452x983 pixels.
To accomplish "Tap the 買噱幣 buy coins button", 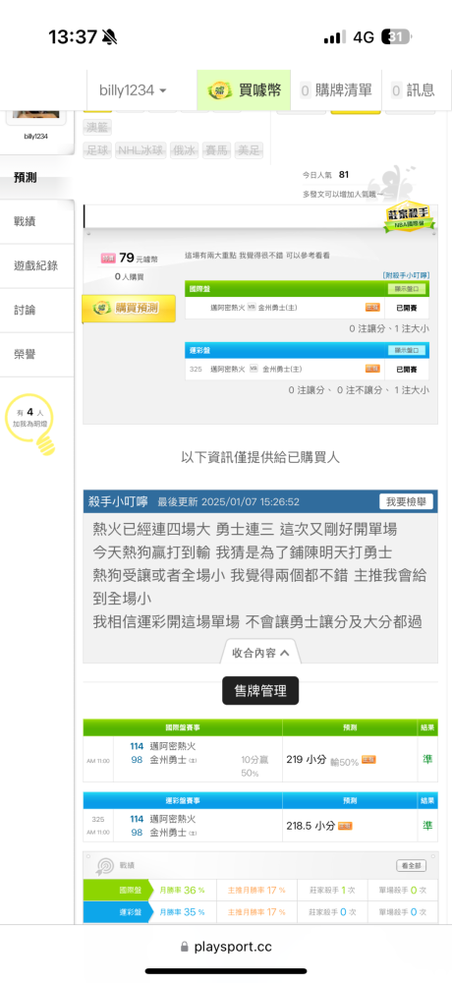I will coord(244,90).
